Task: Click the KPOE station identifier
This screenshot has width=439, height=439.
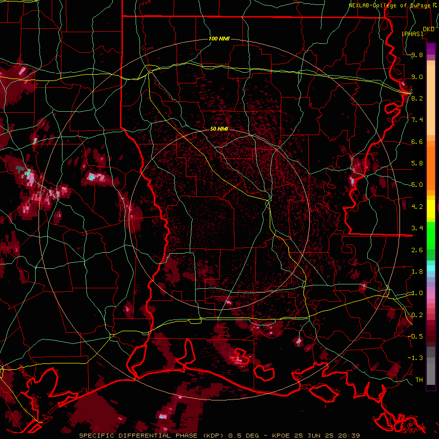Action: point(280,436)
